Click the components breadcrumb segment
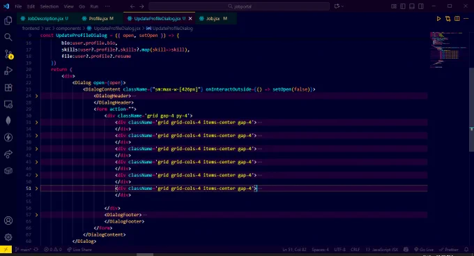Viewport: 474px width, 256px height. click(68, 29)
